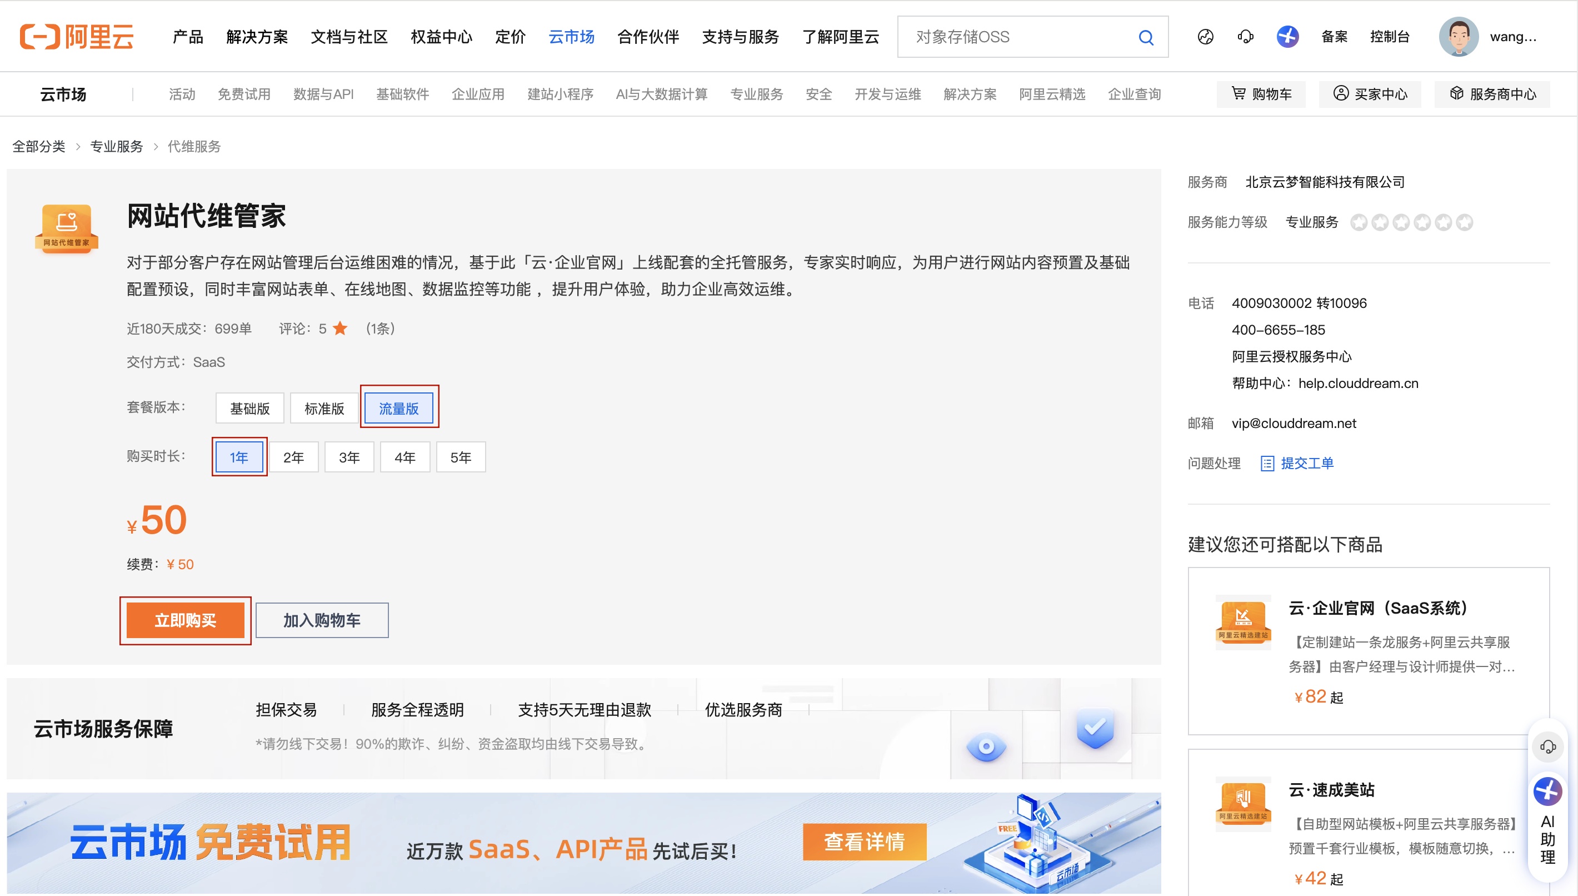This screenshot has width=1578, height=896.
Task: Select the 流量版 package
Action: [398, 408]
